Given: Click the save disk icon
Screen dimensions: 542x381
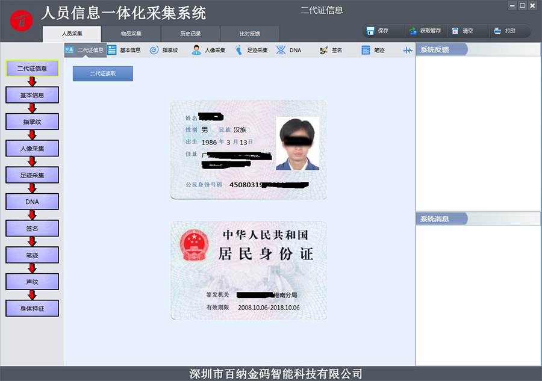Looking at the screenshot, I should [x=370, y=31].
